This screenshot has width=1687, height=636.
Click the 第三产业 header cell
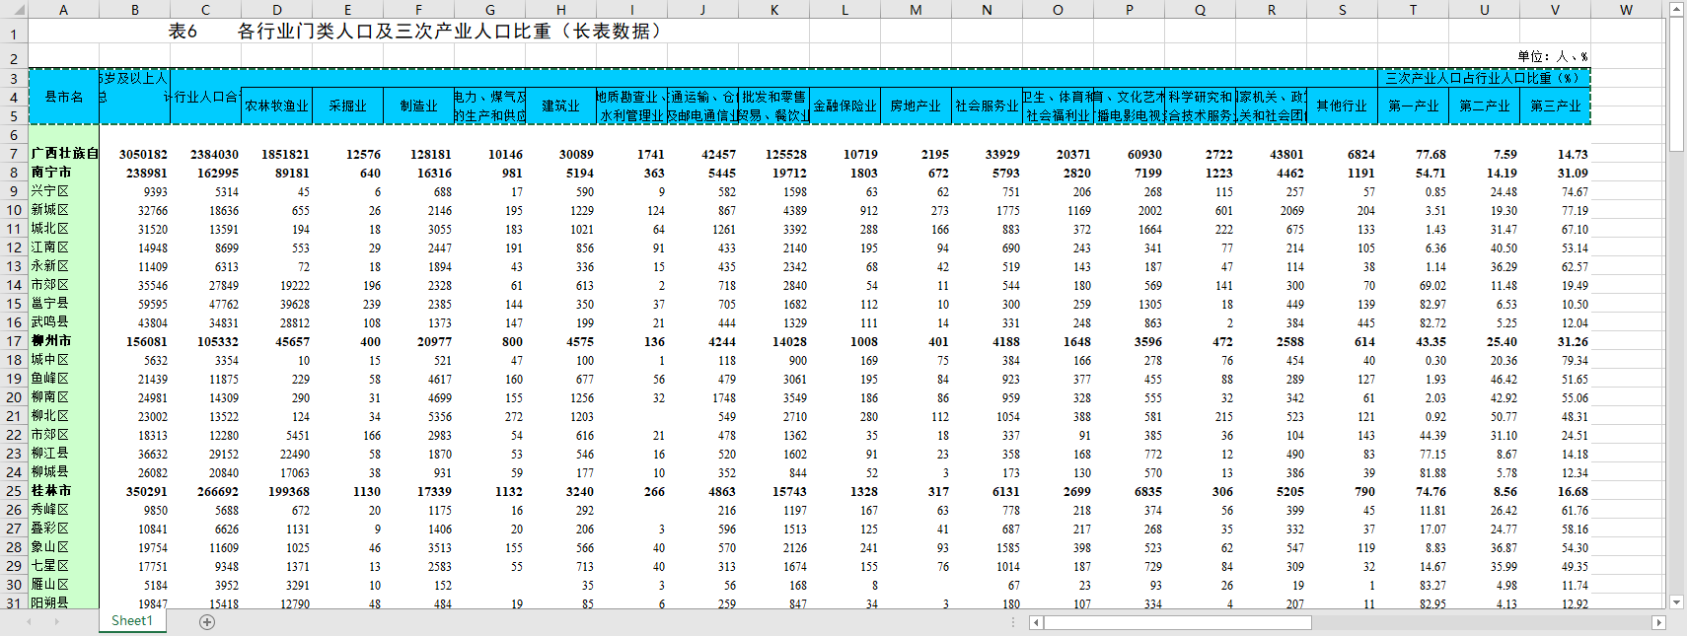click(1556, 106)
